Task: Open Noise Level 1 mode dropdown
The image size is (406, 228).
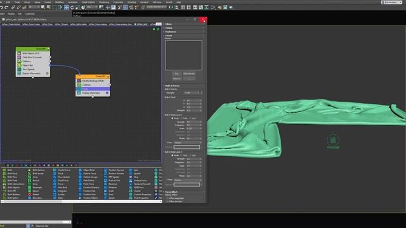Action: 188,142
